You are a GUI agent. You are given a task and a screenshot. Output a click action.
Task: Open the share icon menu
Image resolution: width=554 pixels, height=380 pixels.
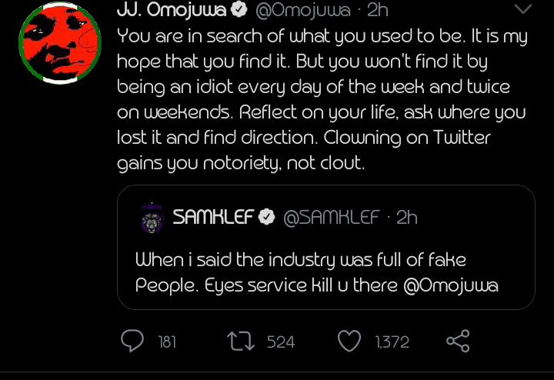pos(458,341)
